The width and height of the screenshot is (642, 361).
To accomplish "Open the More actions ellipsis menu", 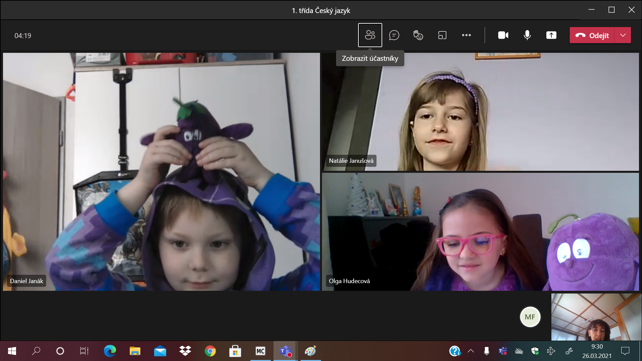I will [466, 35].
